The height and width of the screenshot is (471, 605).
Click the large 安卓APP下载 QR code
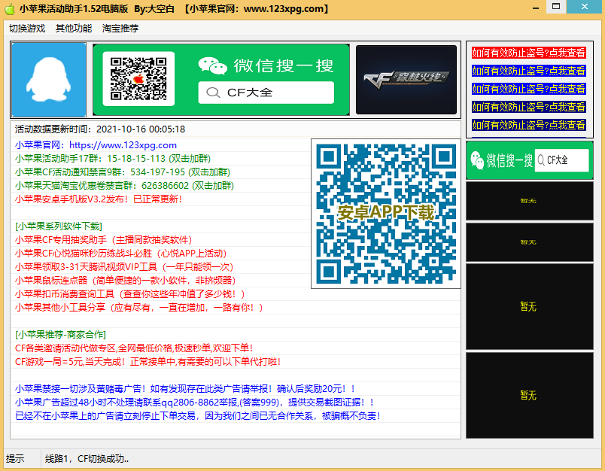coord(386,214)
